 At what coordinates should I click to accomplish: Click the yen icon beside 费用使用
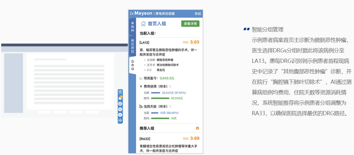point(141,86)
